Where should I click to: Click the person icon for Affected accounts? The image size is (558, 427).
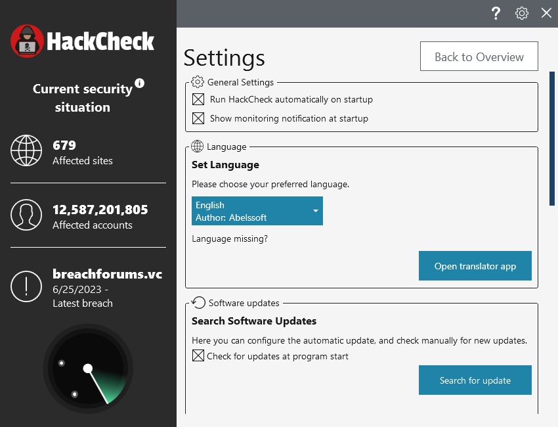(x=26, y=215)
